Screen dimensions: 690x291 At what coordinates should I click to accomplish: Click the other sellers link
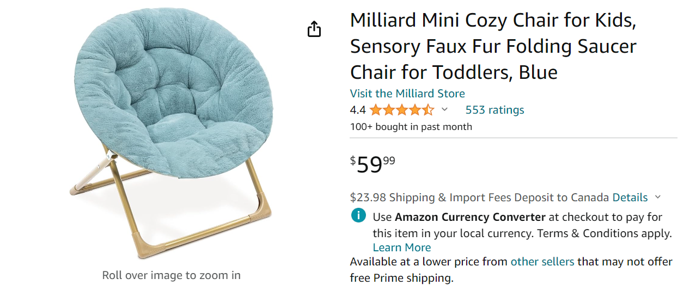point(542,262)
